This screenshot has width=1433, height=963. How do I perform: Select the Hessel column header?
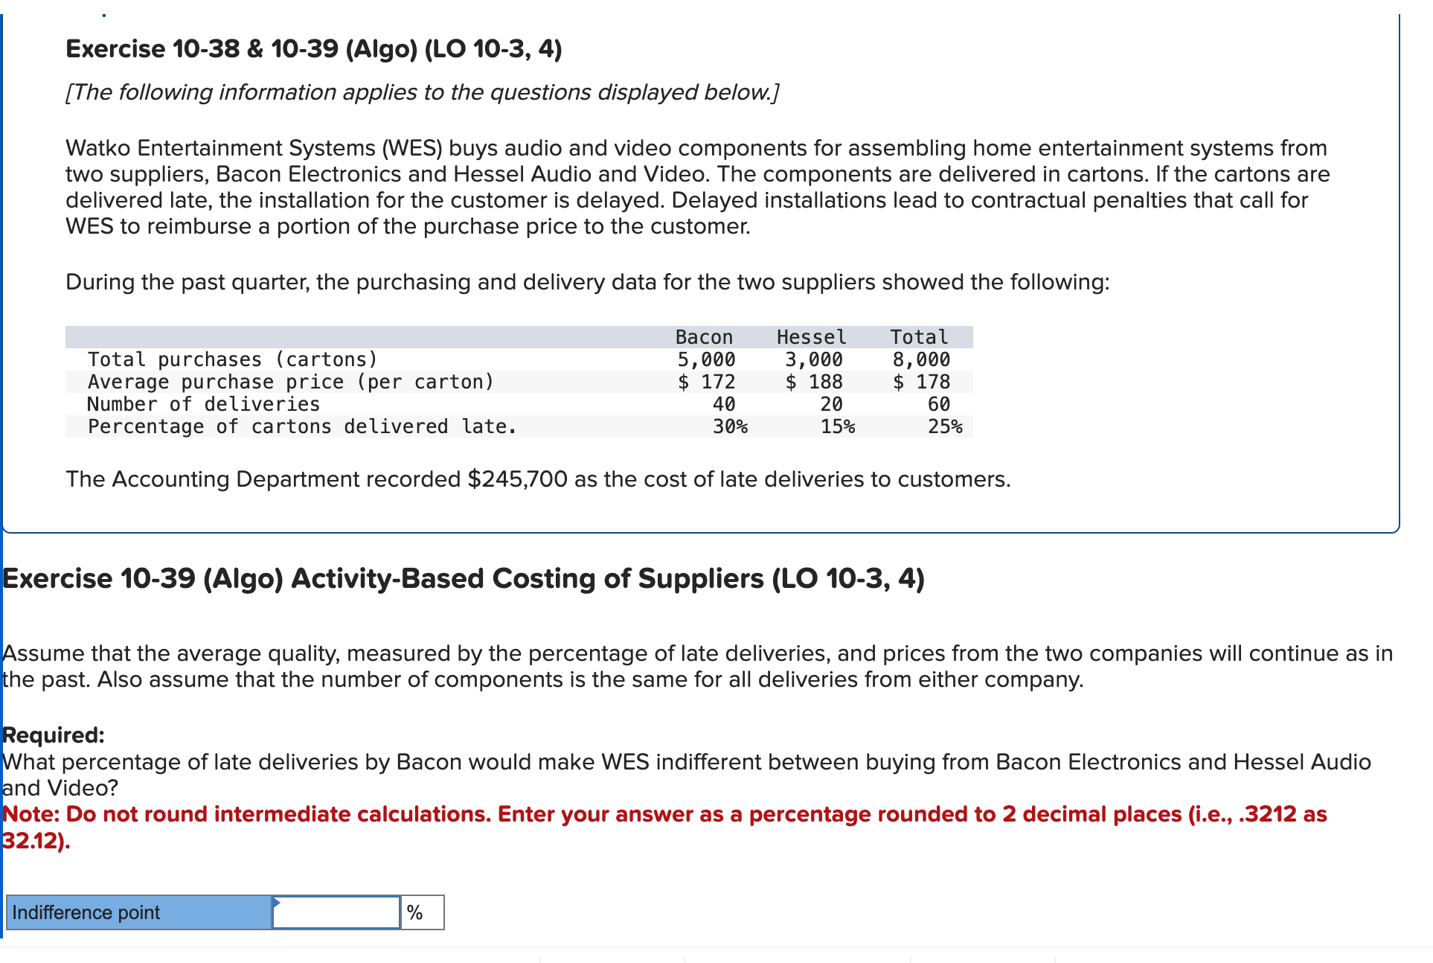point(811,337)
